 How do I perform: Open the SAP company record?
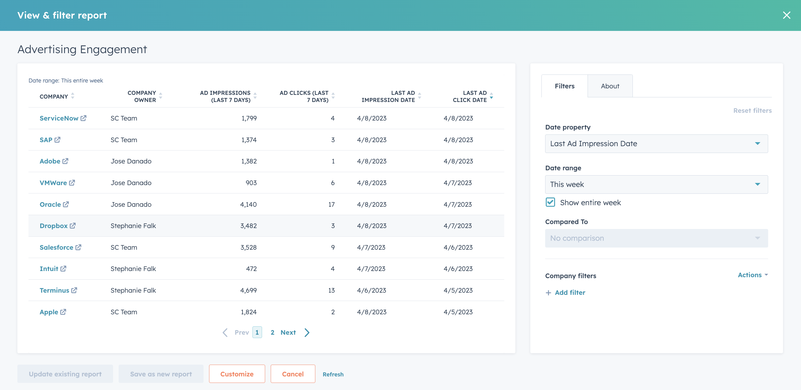[46, 140]
